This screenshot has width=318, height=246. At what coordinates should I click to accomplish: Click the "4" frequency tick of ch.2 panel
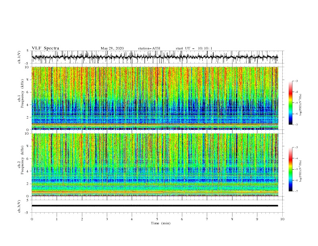point(28,171)
